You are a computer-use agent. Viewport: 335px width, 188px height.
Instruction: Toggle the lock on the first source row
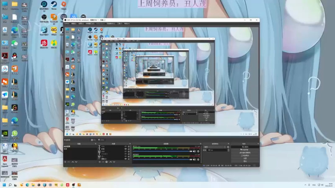click(x=129, y=147)
